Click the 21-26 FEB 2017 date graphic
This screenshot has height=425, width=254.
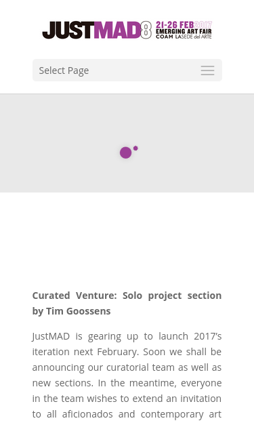(184, 24)
